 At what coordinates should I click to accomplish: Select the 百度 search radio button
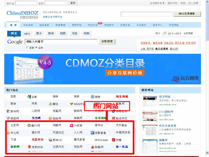tap(27, 47)
